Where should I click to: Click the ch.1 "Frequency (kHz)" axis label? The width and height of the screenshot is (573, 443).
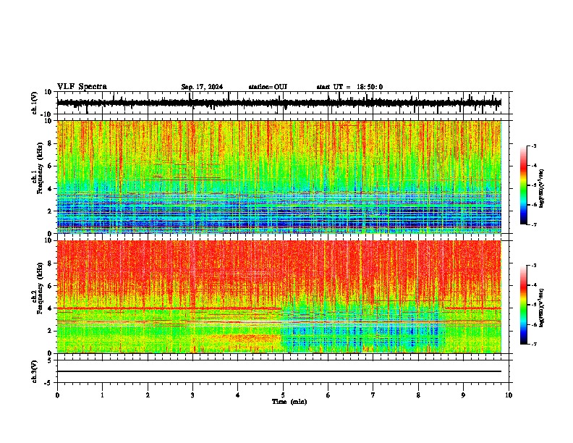pos(40,169)
